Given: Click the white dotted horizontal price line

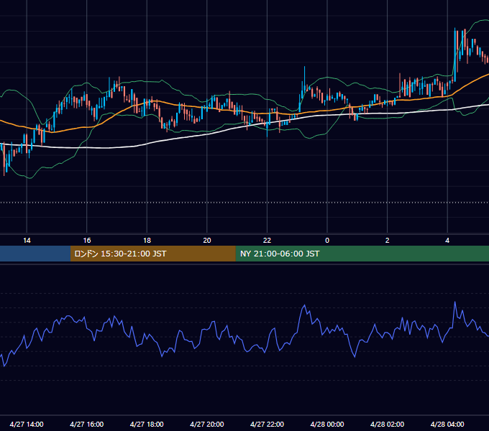Looking at the screenshot, I should pos(244,203).
